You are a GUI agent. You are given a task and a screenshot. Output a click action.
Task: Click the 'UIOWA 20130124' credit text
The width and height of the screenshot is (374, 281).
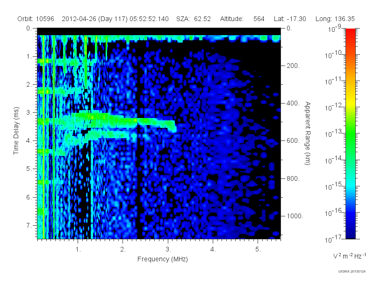(352, 272)
